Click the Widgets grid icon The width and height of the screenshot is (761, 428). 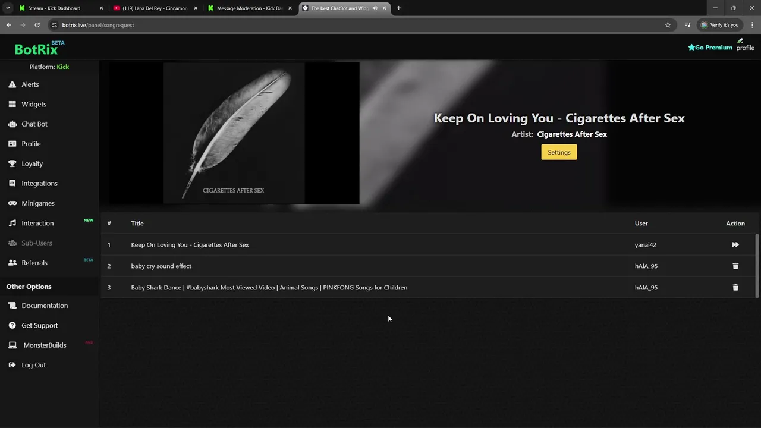(x=12, y=104)
